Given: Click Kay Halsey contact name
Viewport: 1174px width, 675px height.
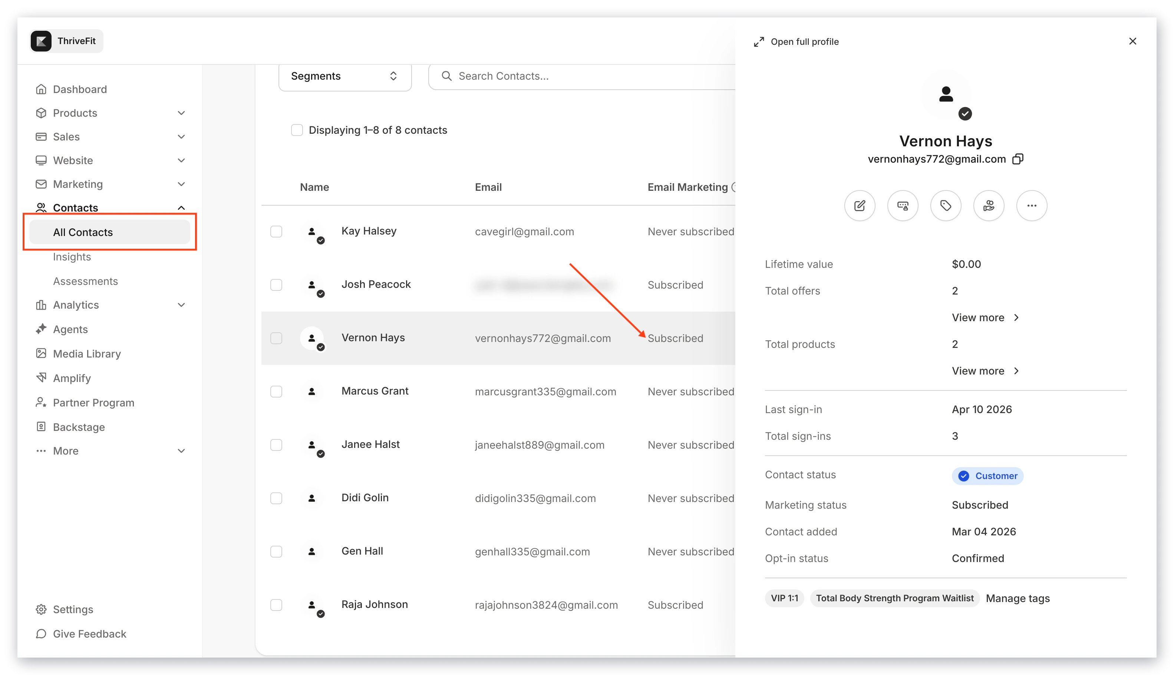Looking at the screenshot, I should [369, 231].
